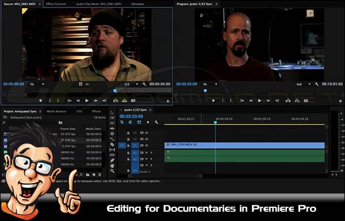Switch to the Media Browser tab
Image resolution: width=345 pixels, height=221 pixels.
pos(56,111)
